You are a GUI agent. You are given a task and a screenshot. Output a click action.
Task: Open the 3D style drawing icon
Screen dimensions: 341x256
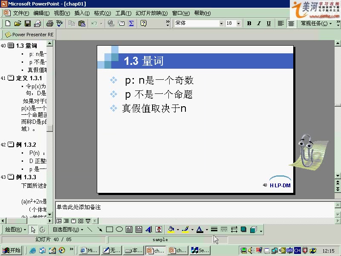click(x=253, y=230)
